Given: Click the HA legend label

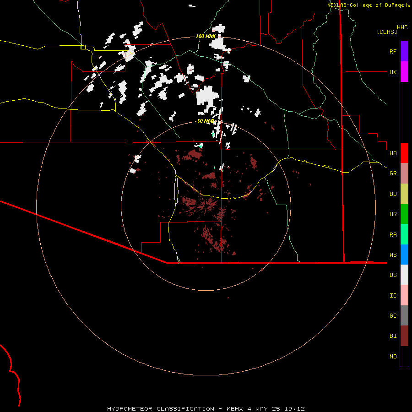Looking at the screenshot, I should [x=393, y=153].
